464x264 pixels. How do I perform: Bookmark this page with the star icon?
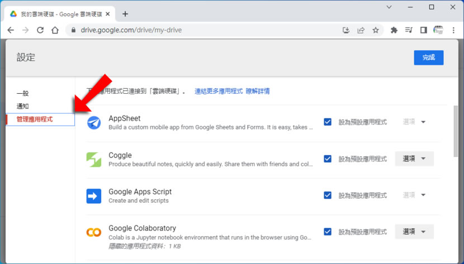coord(376,30)
